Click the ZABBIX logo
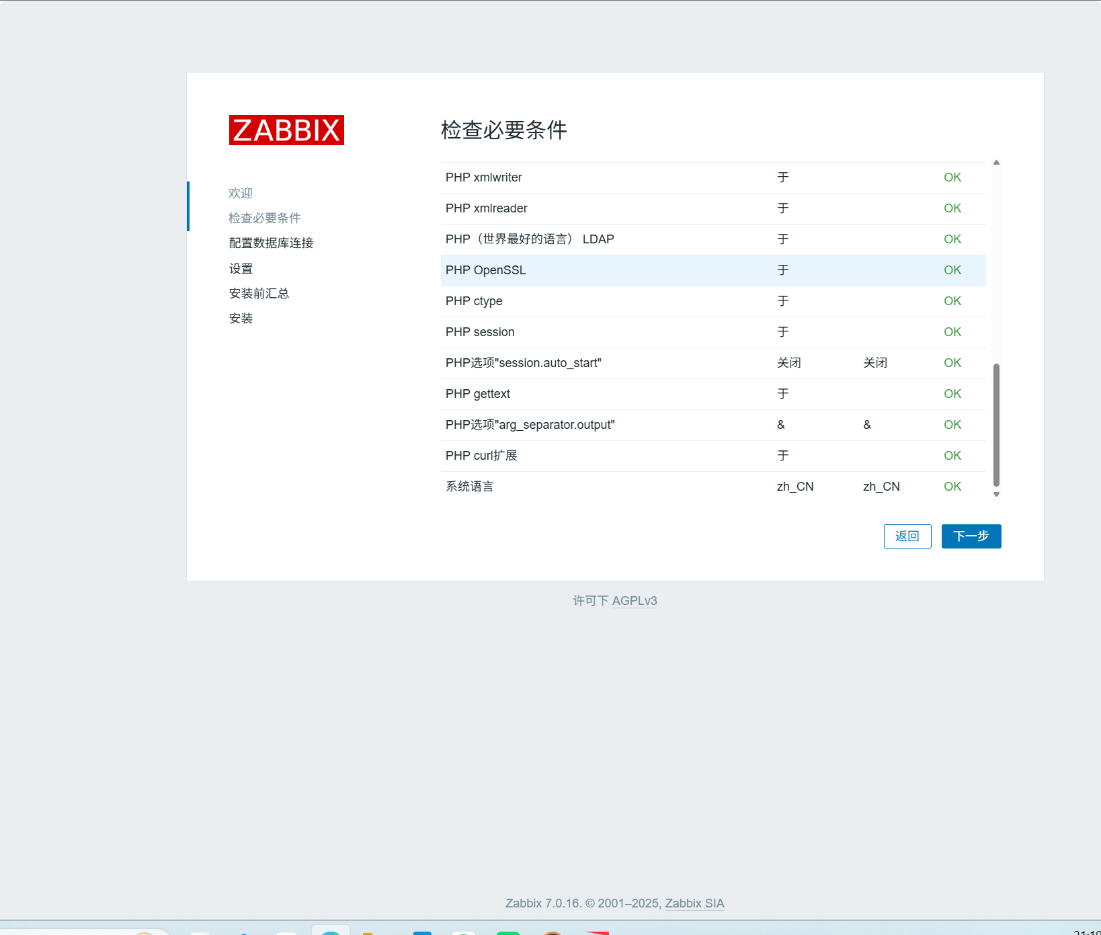 point(286,130)
